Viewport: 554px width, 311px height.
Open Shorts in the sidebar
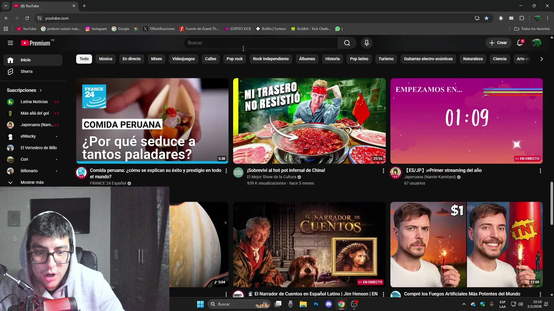(33, 71)
